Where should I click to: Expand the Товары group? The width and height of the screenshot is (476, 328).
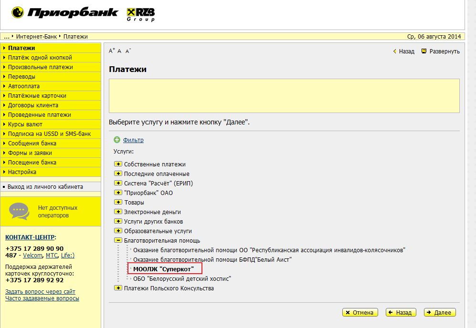pyautogui.click(x=118, y=202)
